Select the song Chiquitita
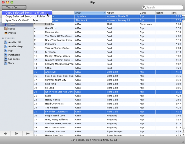The height and width of the screenshot is (144, 185). coord(108,44)
